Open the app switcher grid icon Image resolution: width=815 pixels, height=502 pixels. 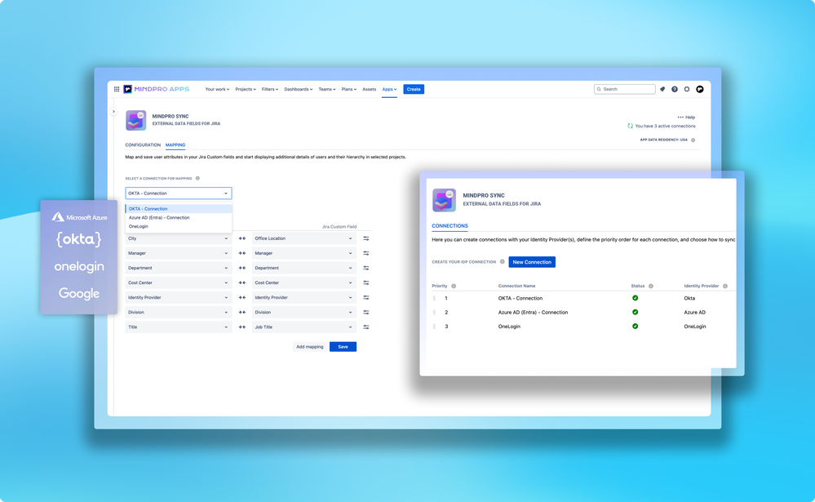click(x=117, y=89)
